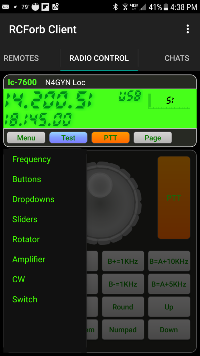This screenshot has width=200, height=356.
Task: Tap the 14.200.51 main frequency display
Action: click(48, 100)
